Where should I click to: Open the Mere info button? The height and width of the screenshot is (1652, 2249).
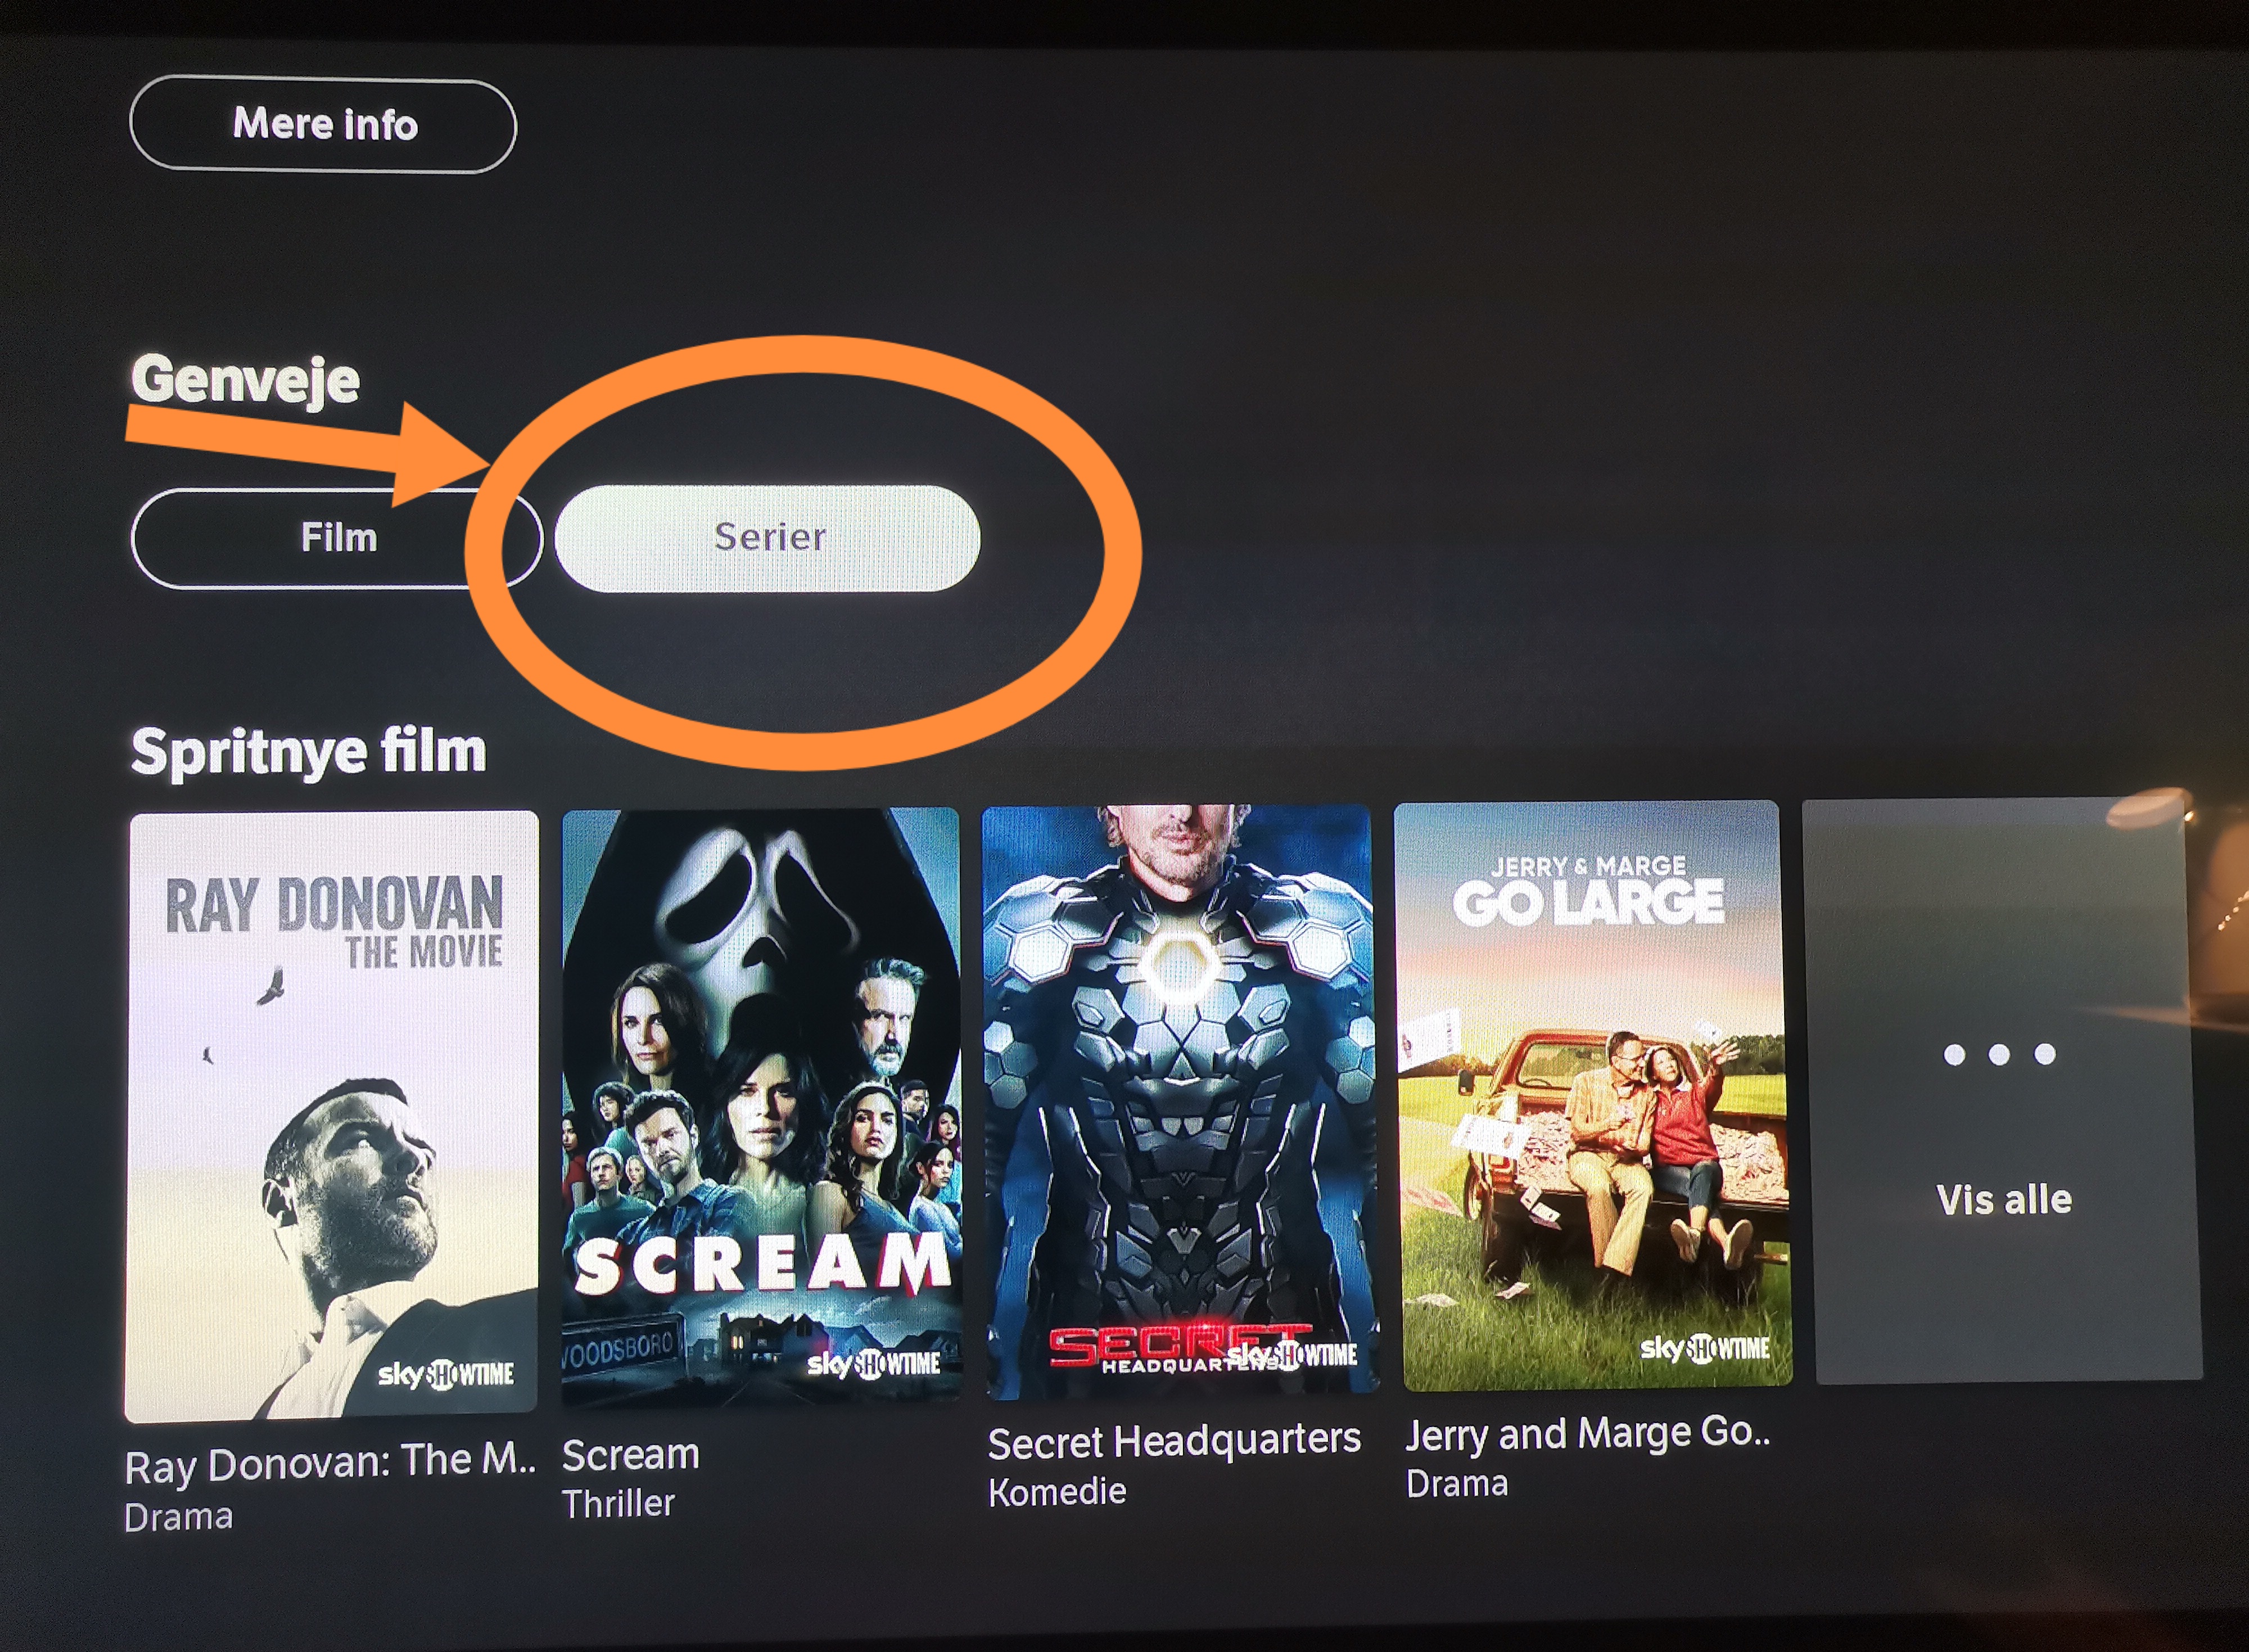pos(323,125)
